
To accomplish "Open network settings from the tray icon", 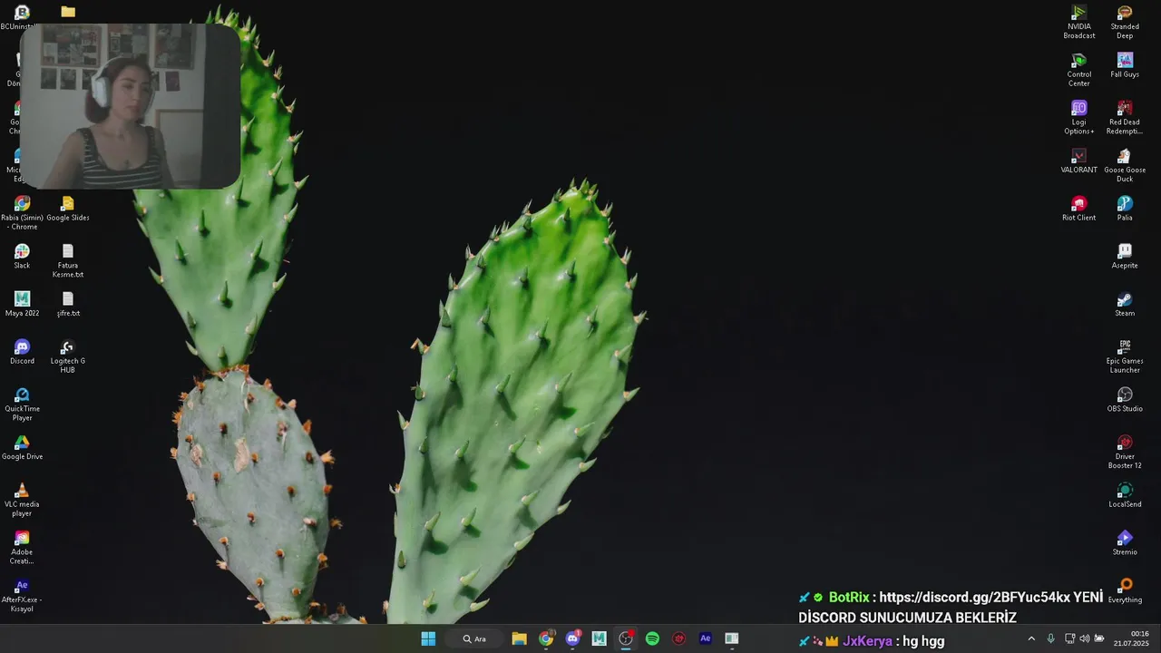I will (x=1069, y=638).
